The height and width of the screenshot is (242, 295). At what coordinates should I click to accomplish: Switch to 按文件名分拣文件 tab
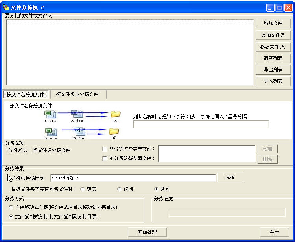[x=26, y=95]
